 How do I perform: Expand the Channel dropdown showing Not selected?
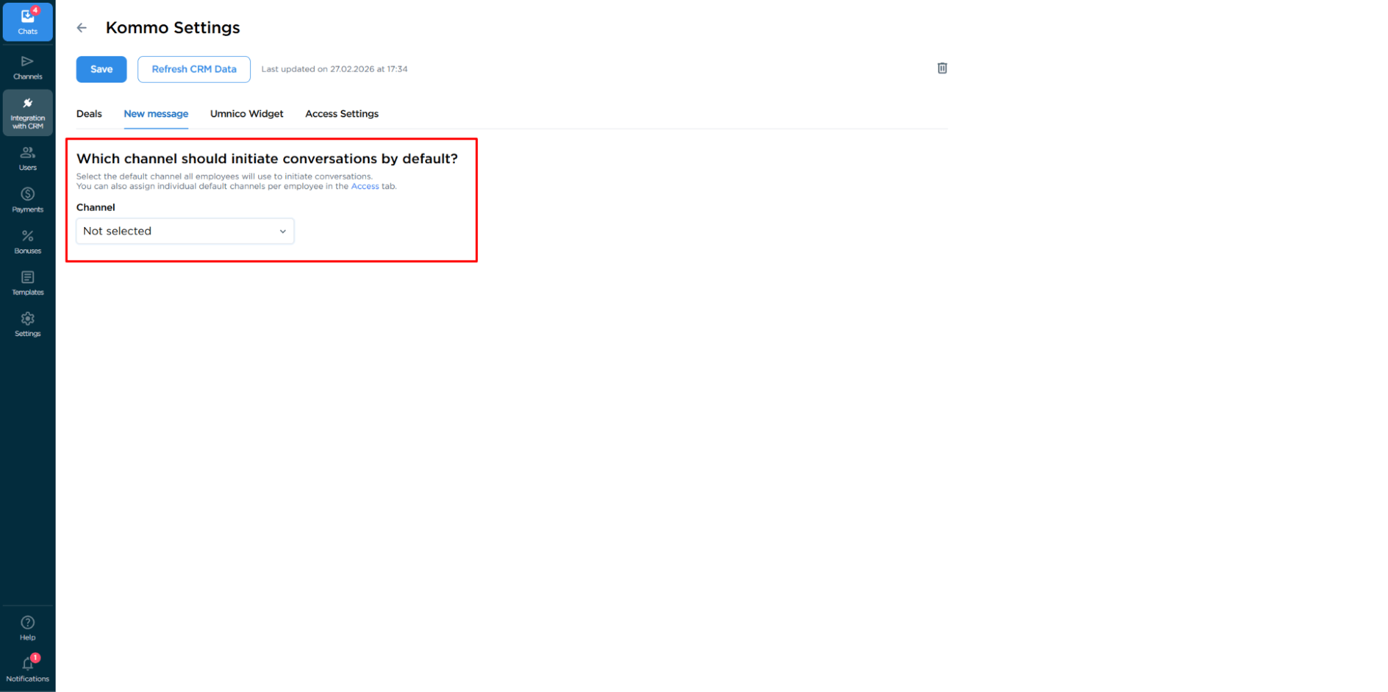[185, 231]
